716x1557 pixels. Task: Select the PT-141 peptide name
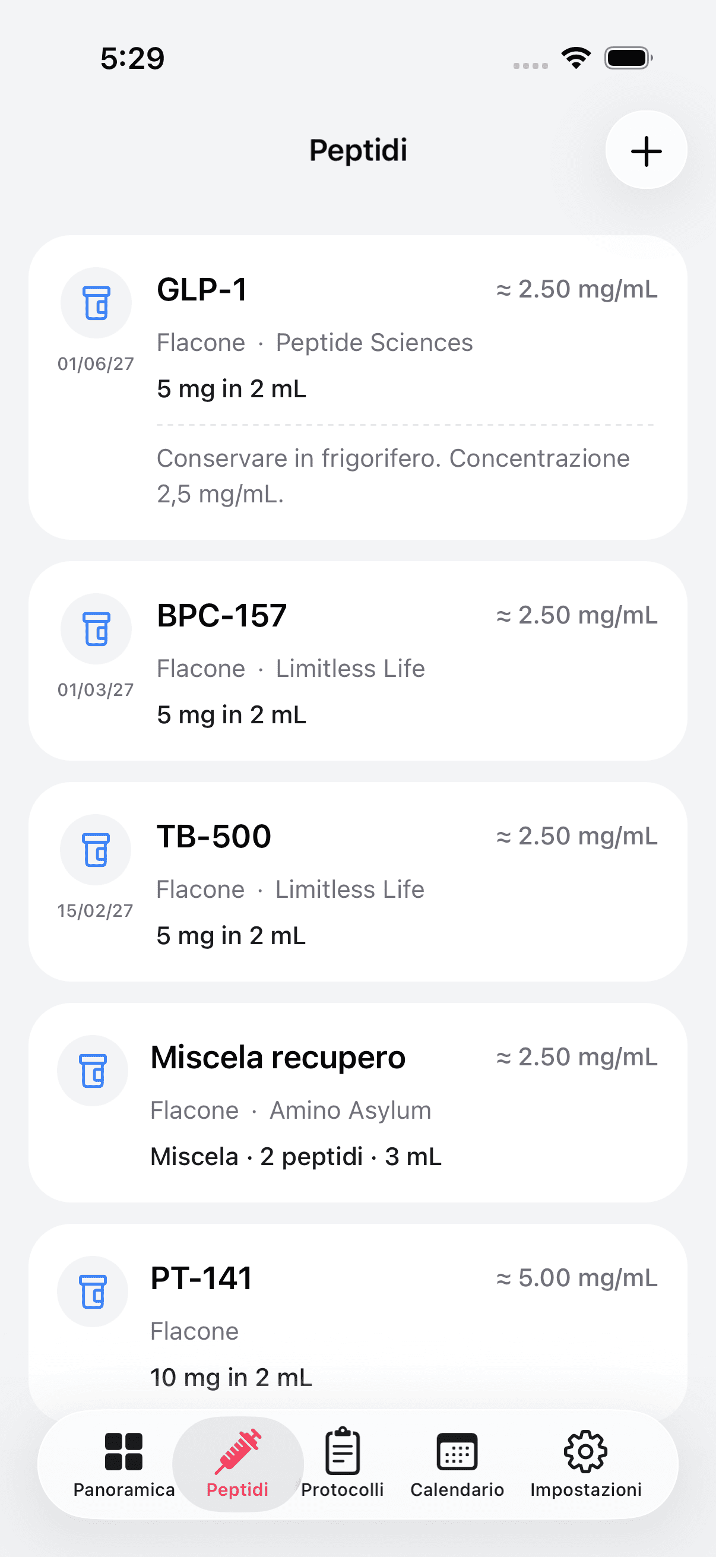(x=201, y=1278)
